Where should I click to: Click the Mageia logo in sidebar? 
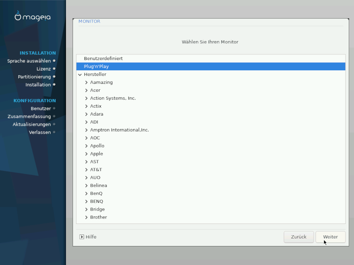point(33,17)
